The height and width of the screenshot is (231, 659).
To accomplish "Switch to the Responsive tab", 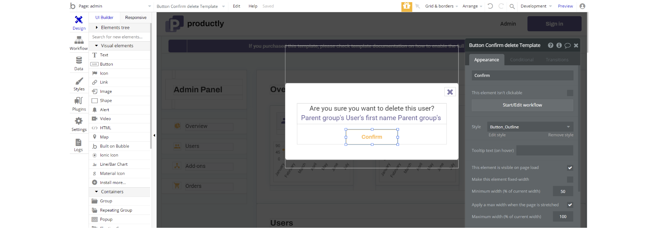I will (x=136, y=17).
